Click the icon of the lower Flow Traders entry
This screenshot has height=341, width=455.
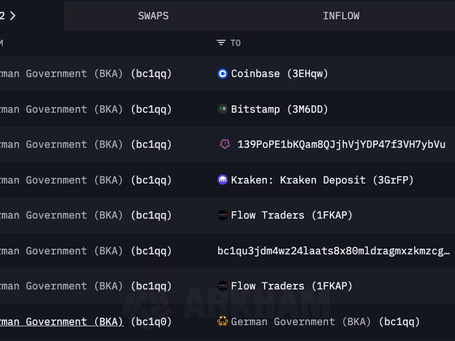click(x=222, y=286)
